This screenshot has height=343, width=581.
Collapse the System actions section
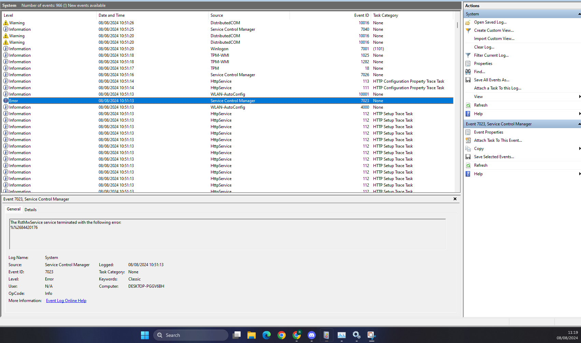pyautogui.click(x=579, y=14)
